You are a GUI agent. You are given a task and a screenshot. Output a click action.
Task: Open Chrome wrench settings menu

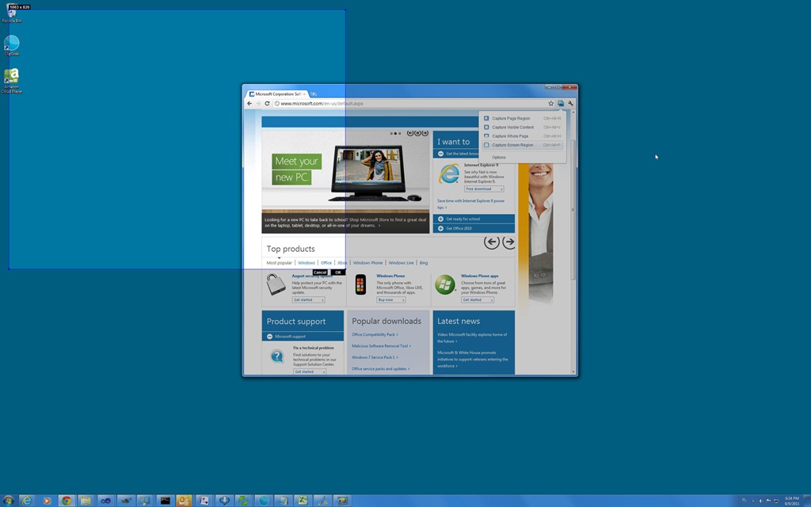(570, 104)
